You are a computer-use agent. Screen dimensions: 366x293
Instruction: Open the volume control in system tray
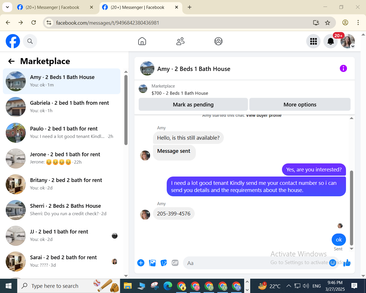(306, 286)
